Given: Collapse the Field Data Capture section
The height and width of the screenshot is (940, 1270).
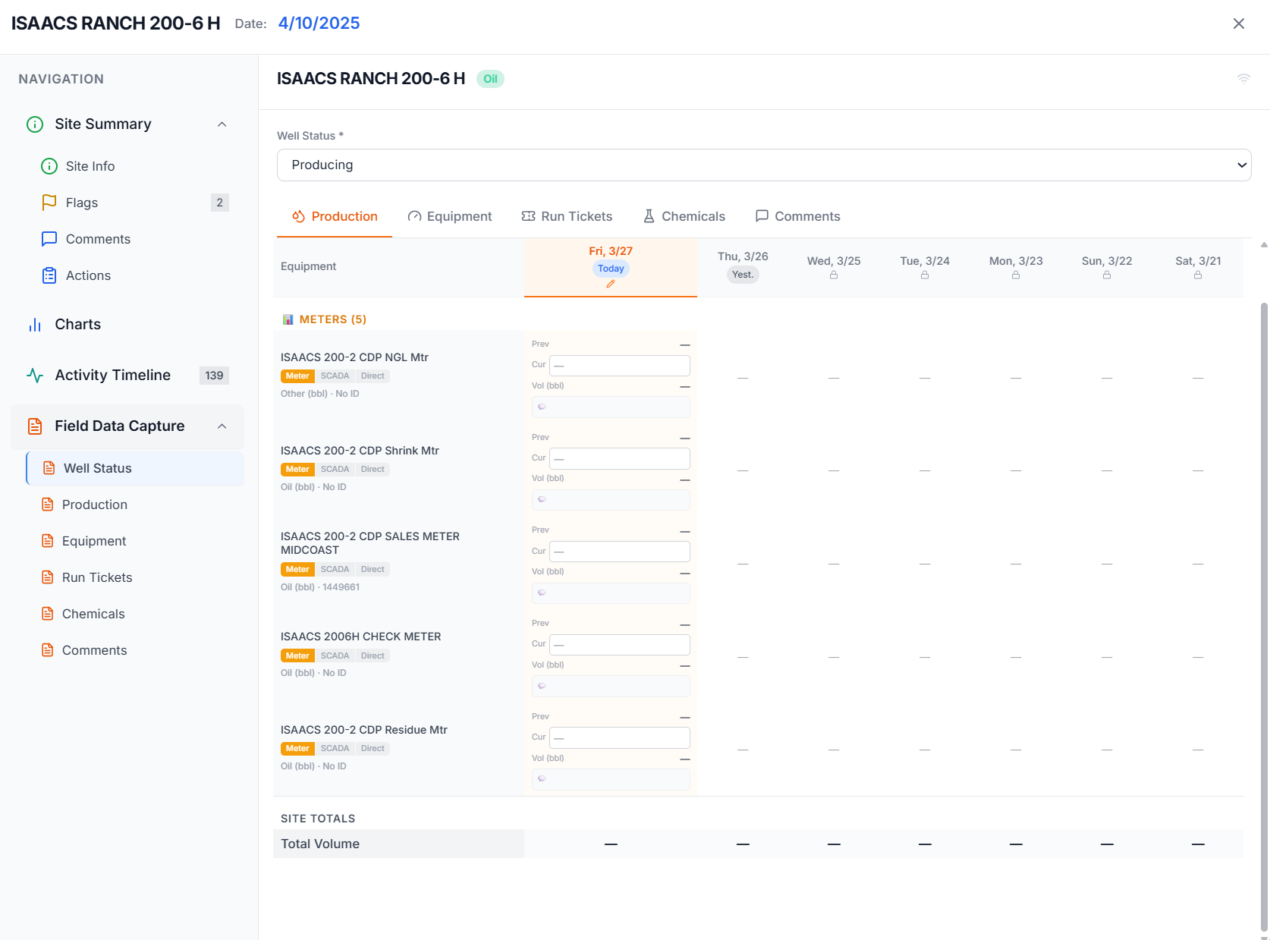Looking at the screenshot, I should pyautogui.click(x=222, y=426).
